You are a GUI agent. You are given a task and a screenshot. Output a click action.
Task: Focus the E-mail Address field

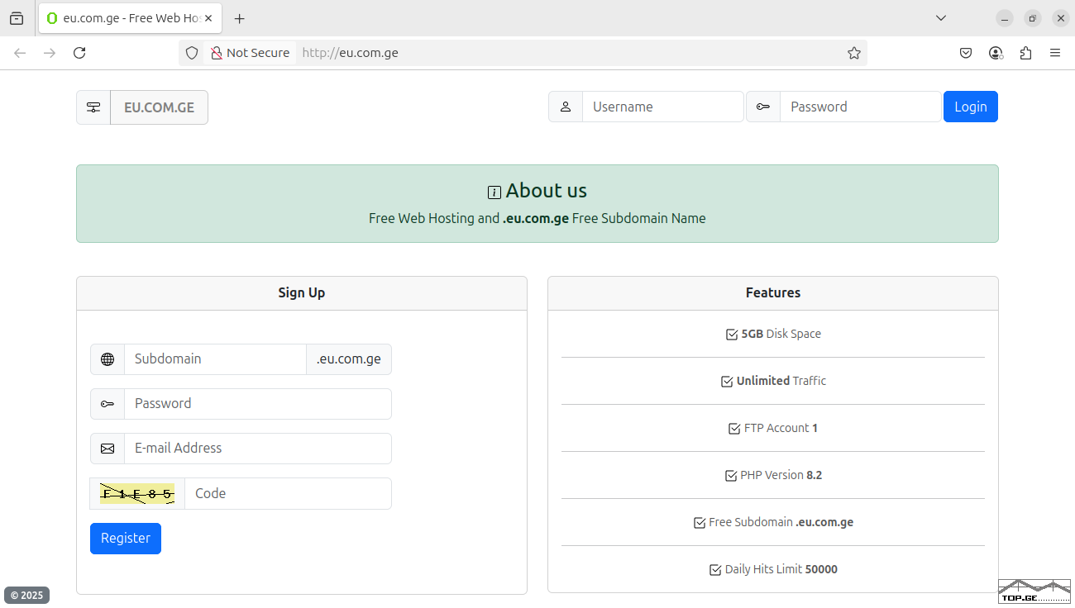[x=258, y=449]
